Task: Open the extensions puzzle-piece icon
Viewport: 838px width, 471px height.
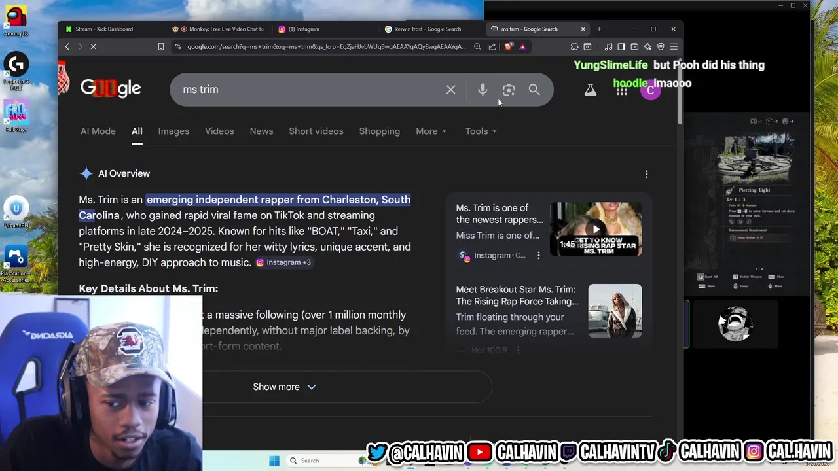Action: (574, 46)
